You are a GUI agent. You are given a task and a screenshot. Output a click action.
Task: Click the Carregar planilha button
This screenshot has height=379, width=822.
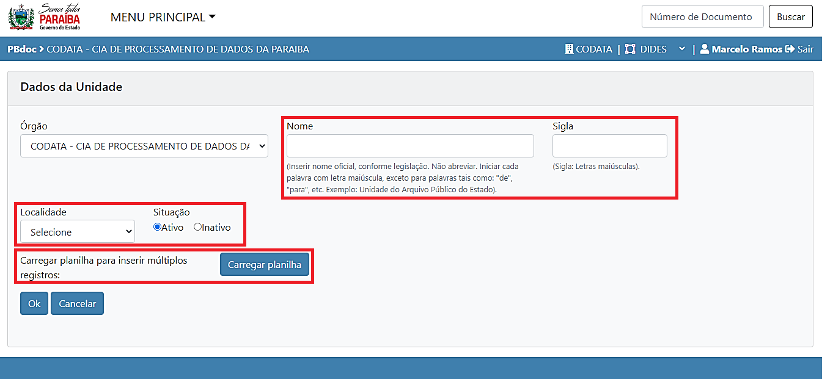[265, 265]
